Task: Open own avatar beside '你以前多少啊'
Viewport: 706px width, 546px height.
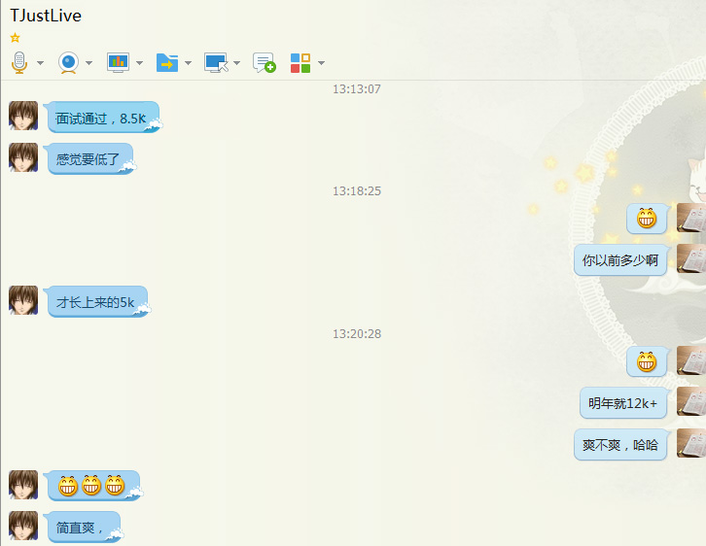Action: pyautogui.click(x=691, y=258)
